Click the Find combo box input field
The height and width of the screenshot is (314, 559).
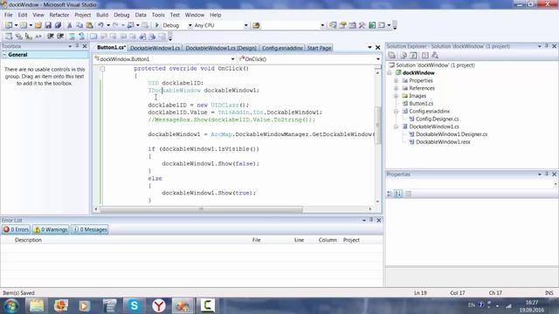tap(291, 25)
